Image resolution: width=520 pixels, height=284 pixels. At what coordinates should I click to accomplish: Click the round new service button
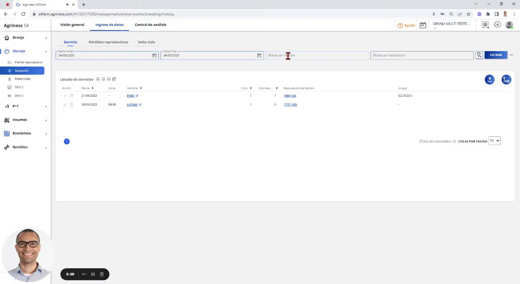coord(506,80)
